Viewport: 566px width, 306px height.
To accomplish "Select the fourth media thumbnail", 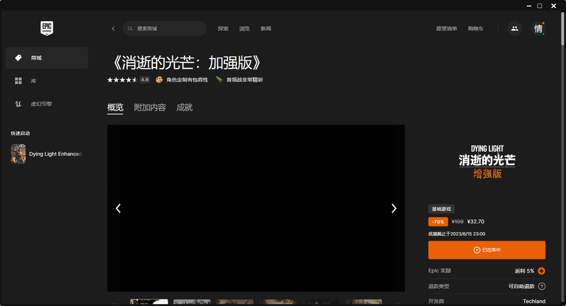I will 278,302.
